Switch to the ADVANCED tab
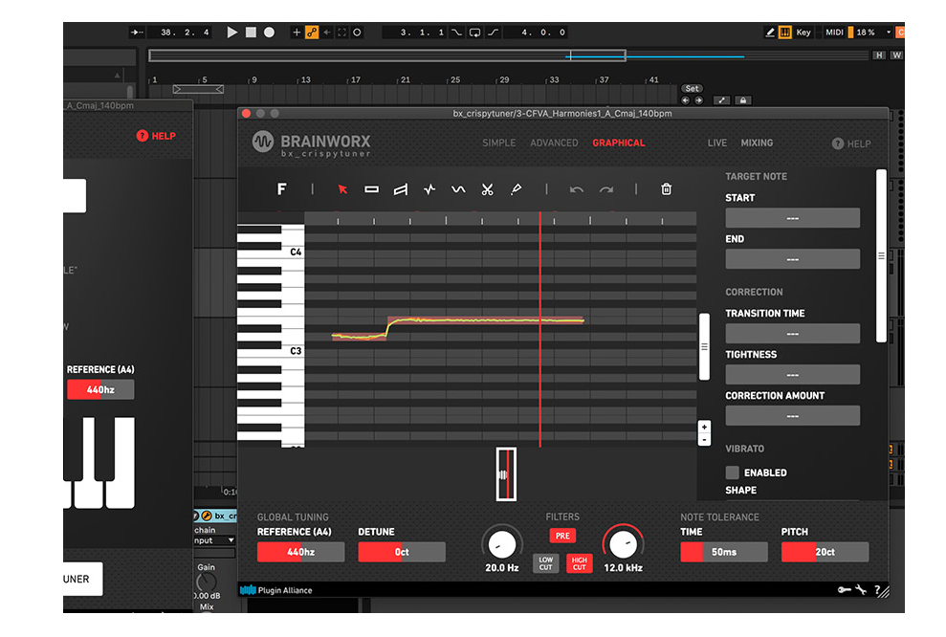The image size is (946, 637). point(554,143)
